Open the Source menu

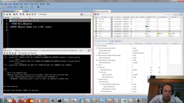tap(26, 4)
